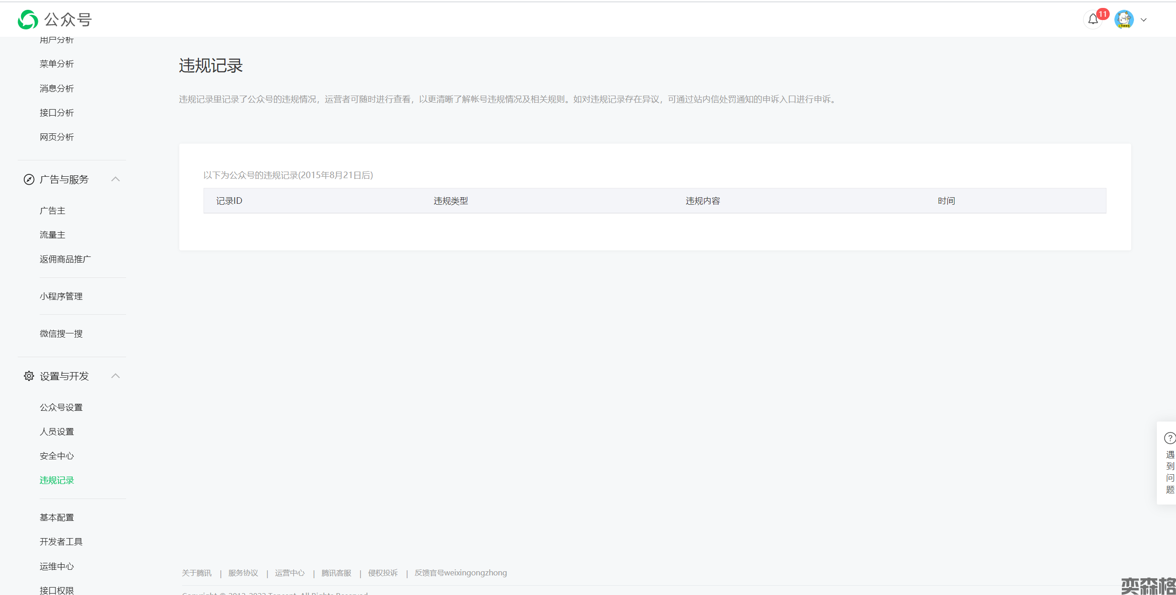This screenshot has width=1176, height=595.
Task: Click the notification bell icon
Action: tap(1092, 20)
